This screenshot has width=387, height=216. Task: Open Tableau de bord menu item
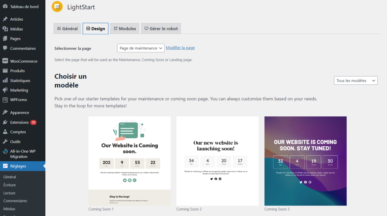pyautogui.click(x=23, y=7)
